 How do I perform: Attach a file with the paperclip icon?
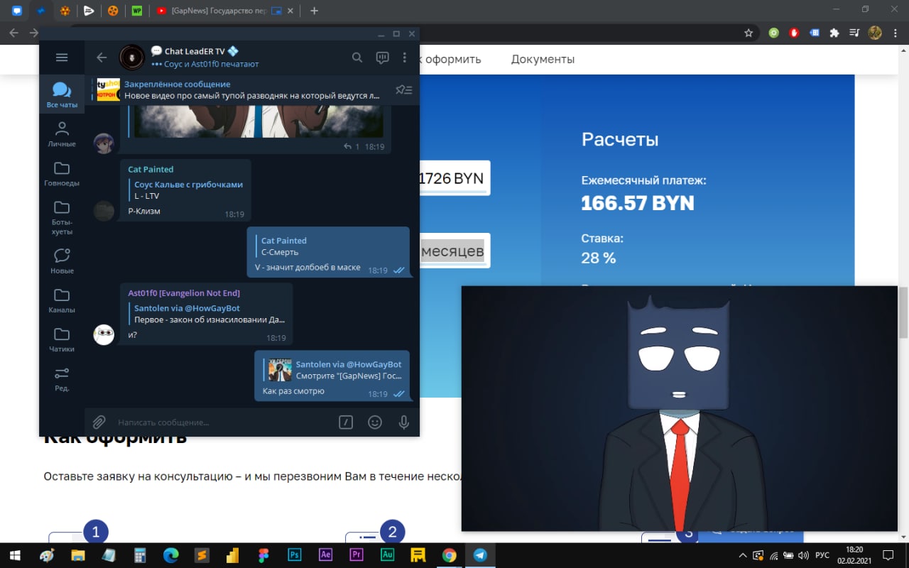tap(99, 422)
